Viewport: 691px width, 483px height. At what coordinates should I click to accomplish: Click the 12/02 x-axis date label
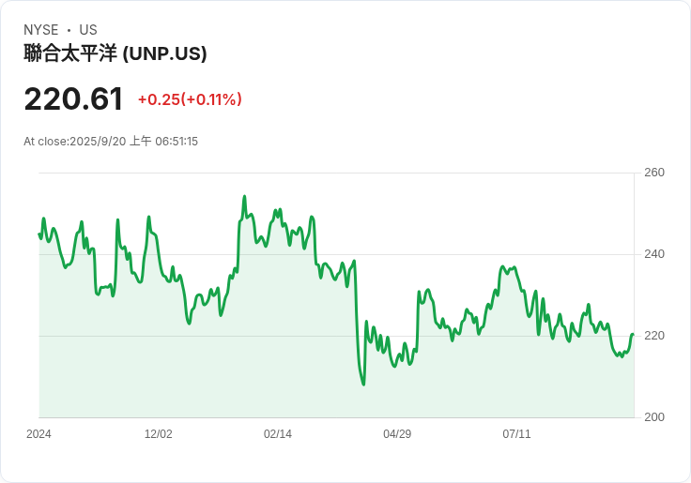[158, 434]
